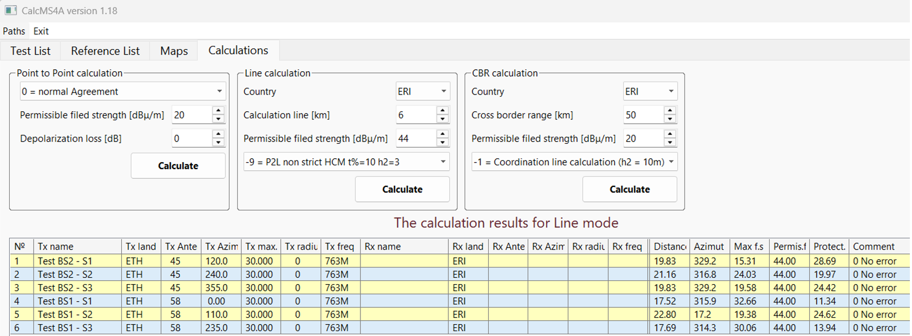Click the № column header
This screenshot has width=912, height=336.
pyautogui.click(x=22, y=246)
